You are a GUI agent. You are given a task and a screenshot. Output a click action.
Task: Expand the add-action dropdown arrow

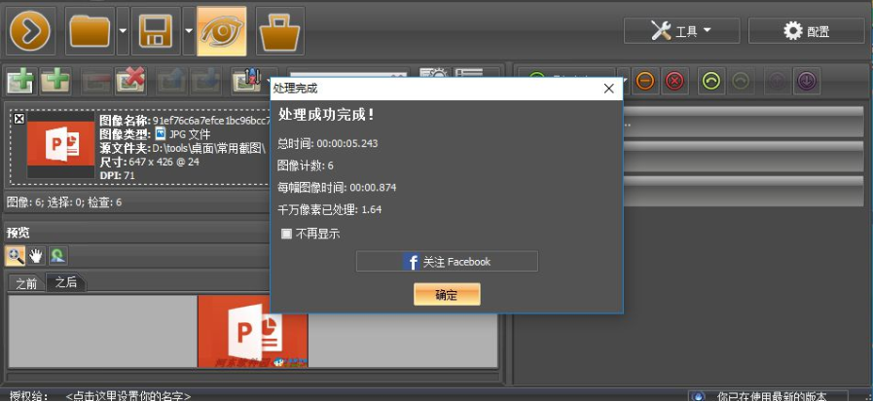(625, 82)
